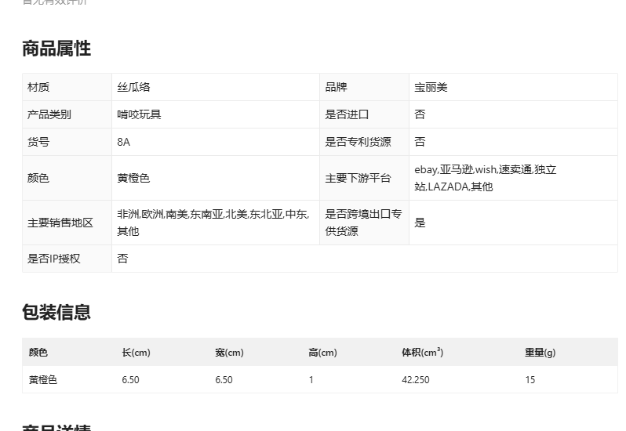Click the 体积(cm³) column header
This screenshot has height=431, width=626.
click(422, 353)
